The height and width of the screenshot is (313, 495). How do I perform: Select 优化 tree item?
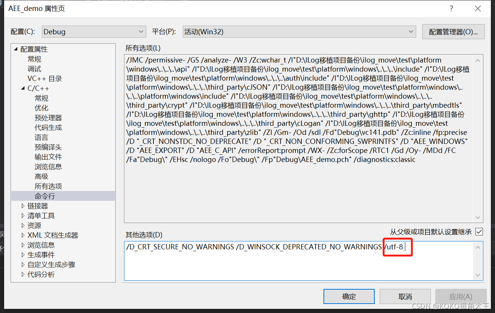pos(41,108)
